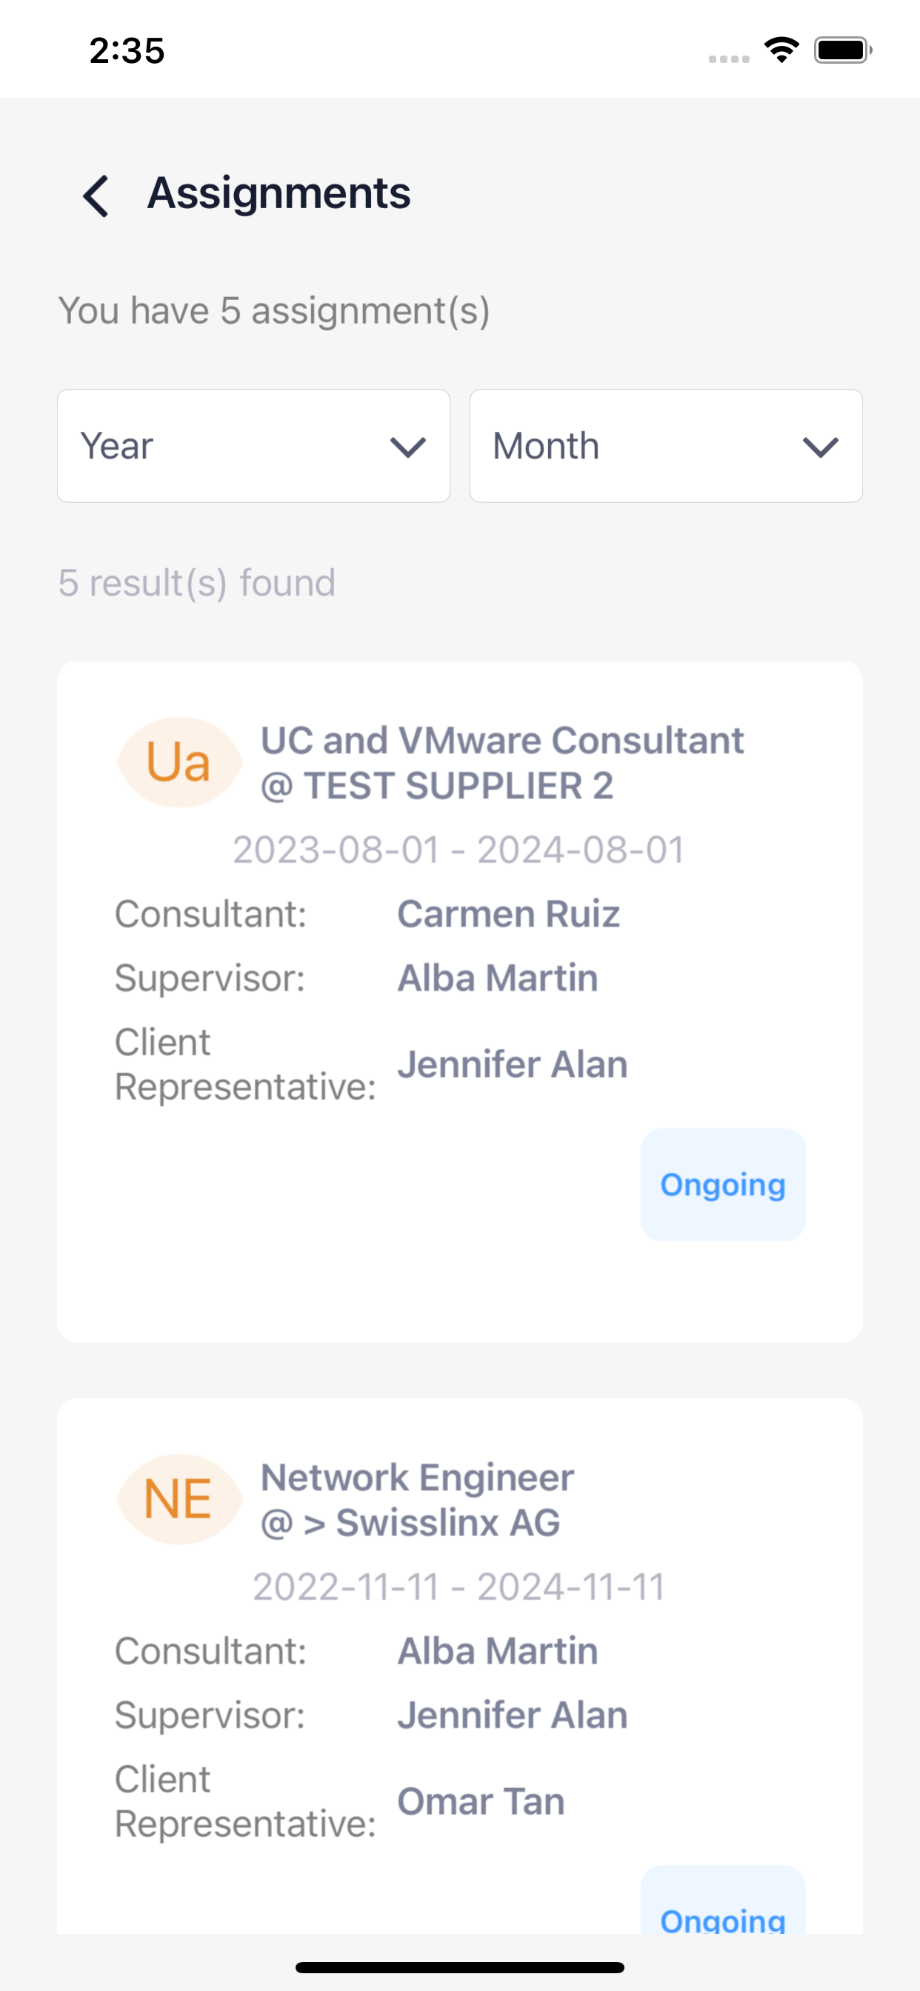Open the Month dropdown
This screenshot has width=920, height=1991.
tap(666, 446)
